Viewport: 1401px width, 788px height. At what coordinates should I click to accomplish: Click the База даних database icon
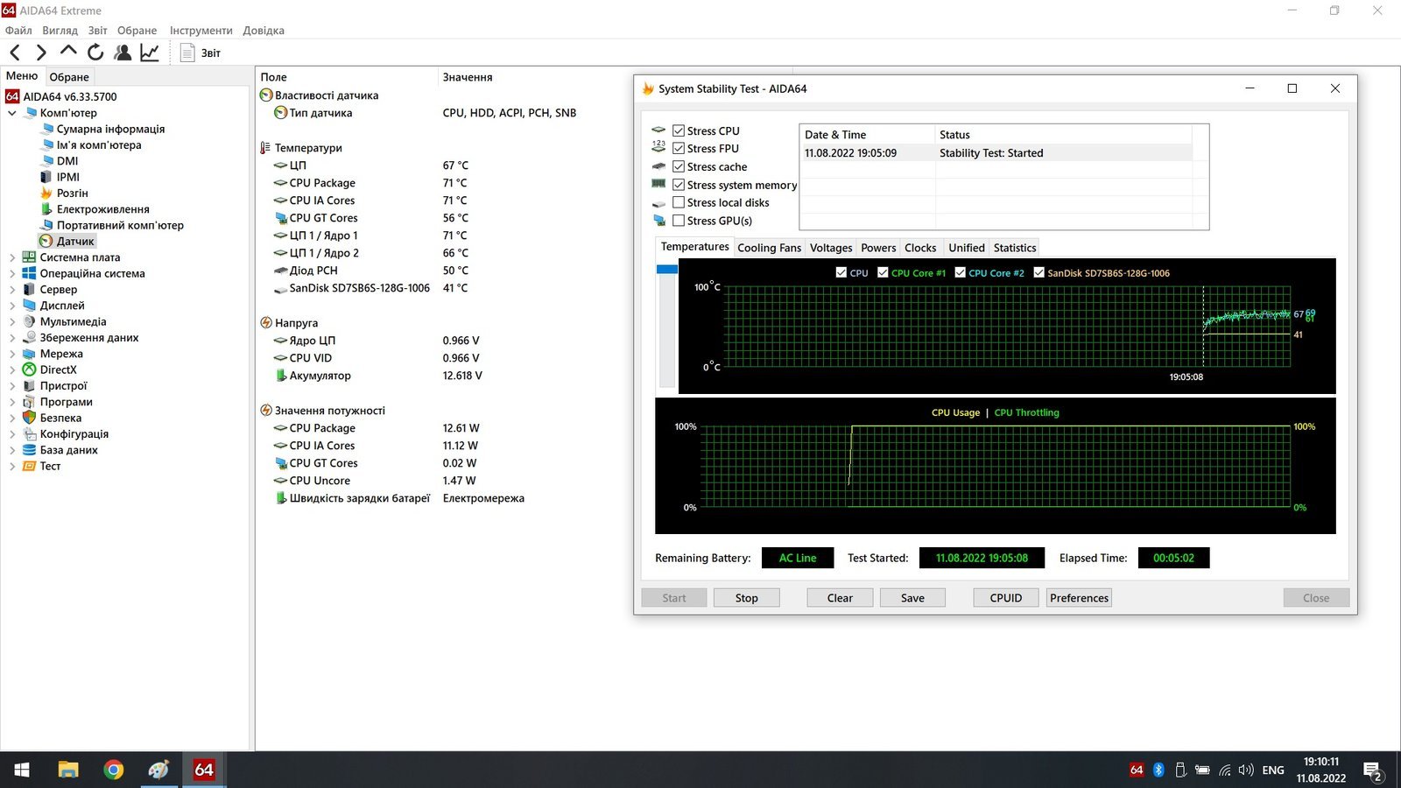pyautogui.click(x=29, y=450)
